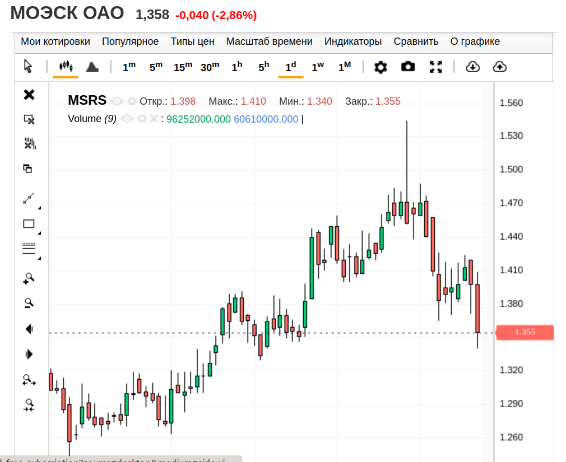The height and width of the screenshot is (462, 566).
Task: Select the cursor pointer tool
Action: coord(28,67)
